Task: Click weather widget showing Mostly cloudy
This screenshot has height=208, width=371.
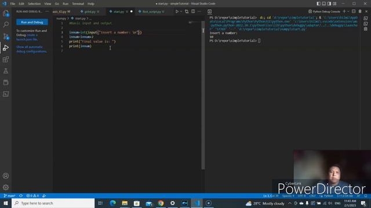Action: [x=265, y=203]
